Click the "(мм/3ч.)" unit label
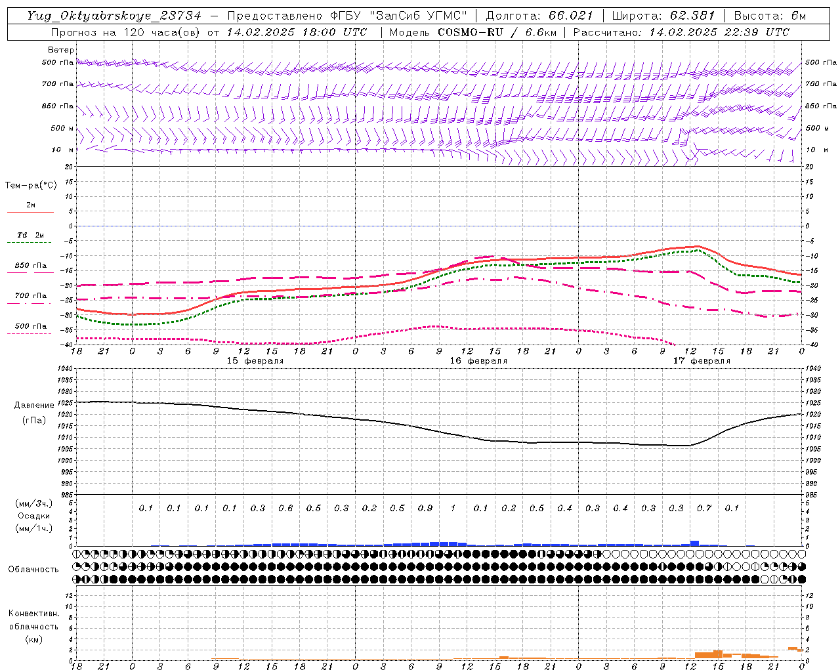Image resolution: width=840 pixels, height=672 pixels. pyautogui.click(x=34, y=503)
